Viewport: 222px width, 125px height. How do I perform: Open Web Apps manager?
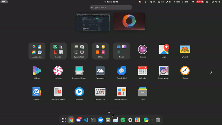pos(100,72)
